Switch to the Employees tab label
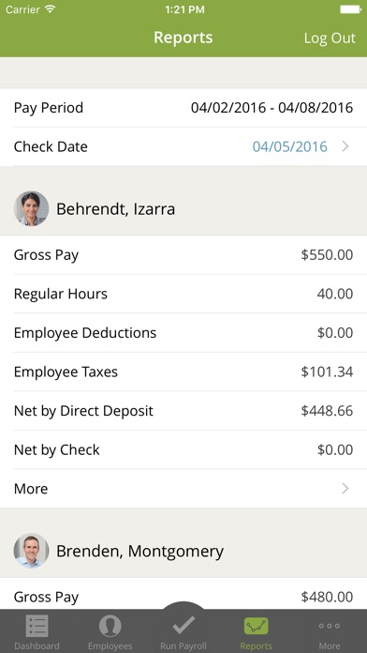 [110, 645]
